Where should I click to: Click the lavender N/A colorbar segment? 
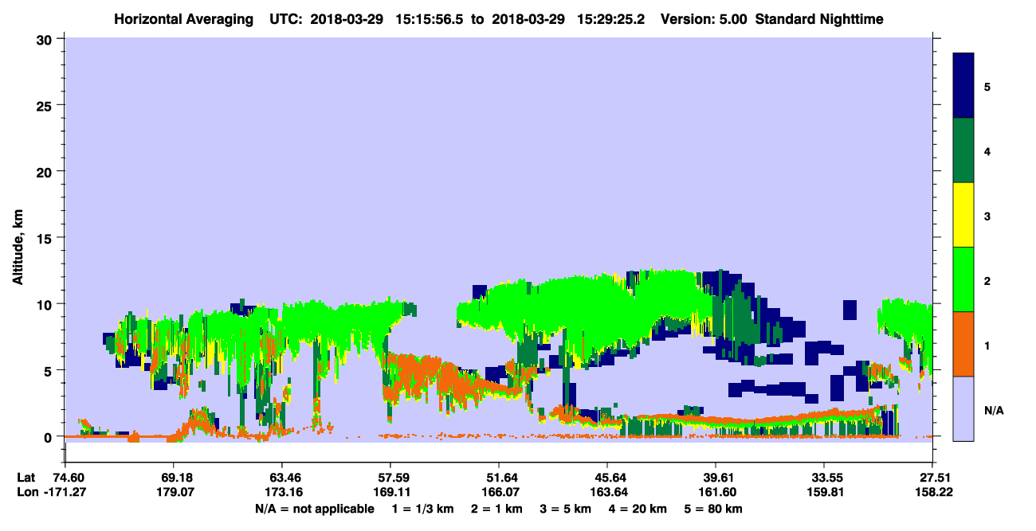tap(963, 408)
